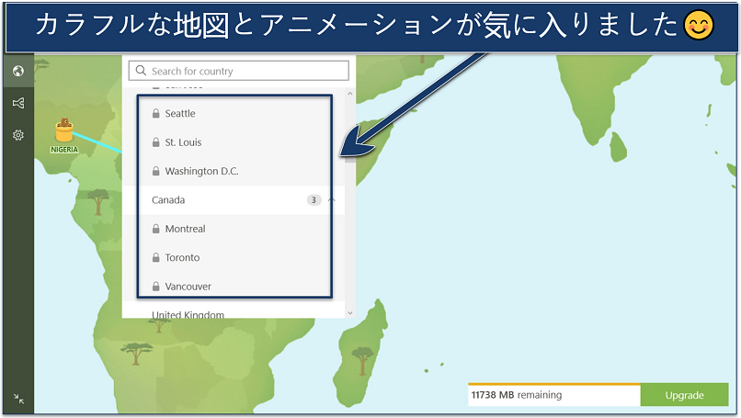This screenshot has height=418, width=741.
Task: Click scroll-up arrow of country list
Action: click(x=349, y=94)
